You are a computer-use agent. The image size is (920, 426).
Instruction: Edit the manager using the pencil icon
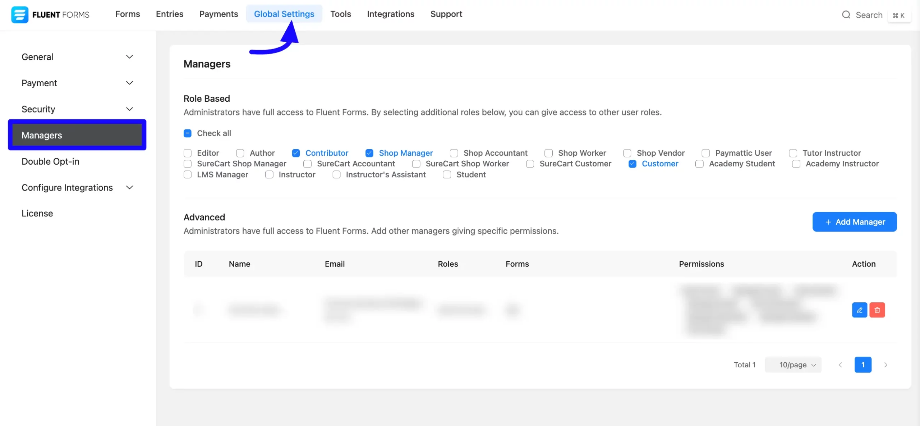[859, 310]
